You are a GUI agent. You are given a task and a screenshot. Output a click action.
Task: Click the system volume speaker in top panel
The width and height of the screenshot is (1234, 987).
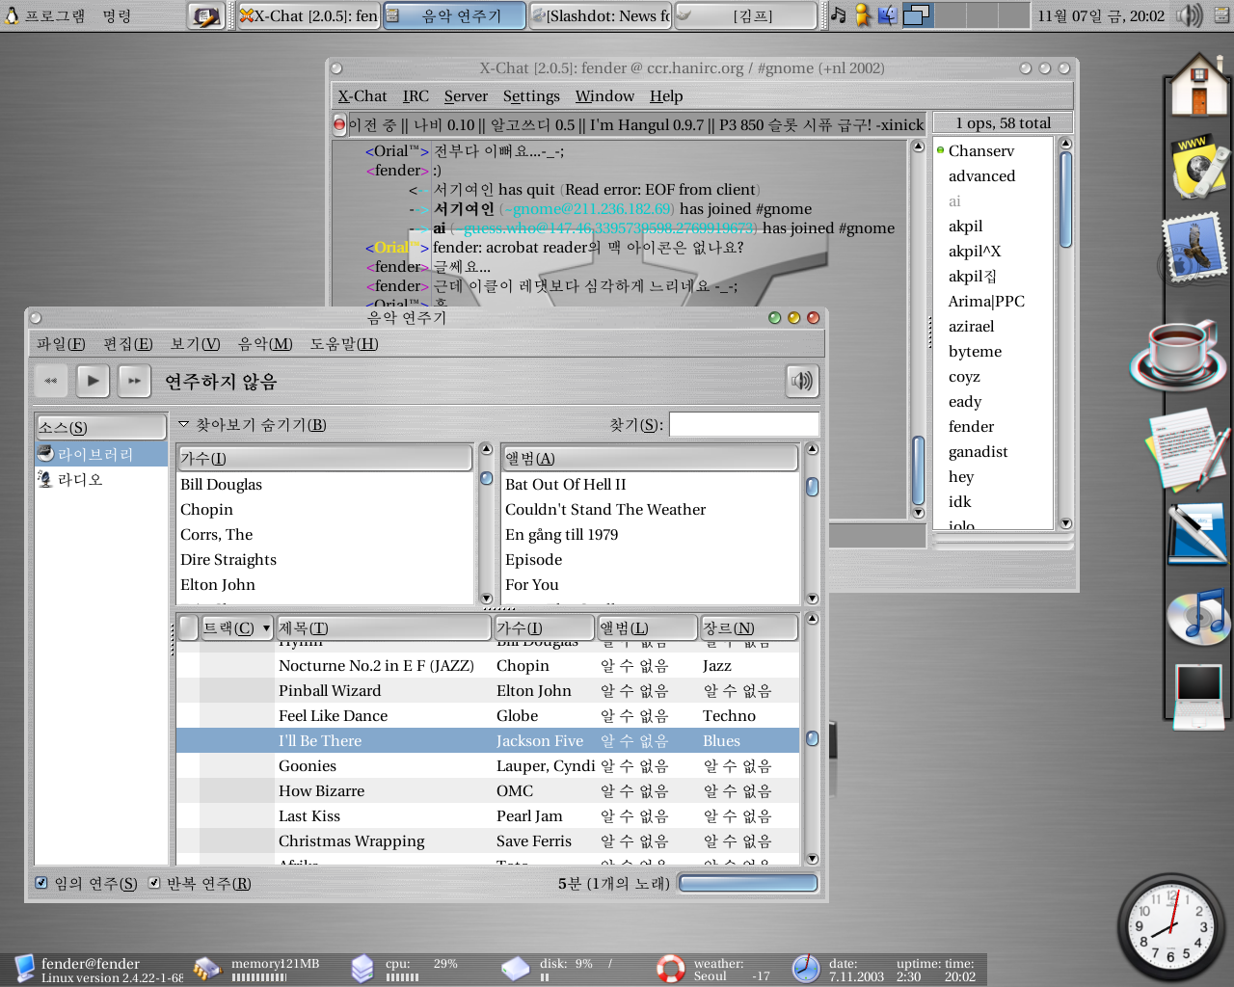tap(1191, 15)
